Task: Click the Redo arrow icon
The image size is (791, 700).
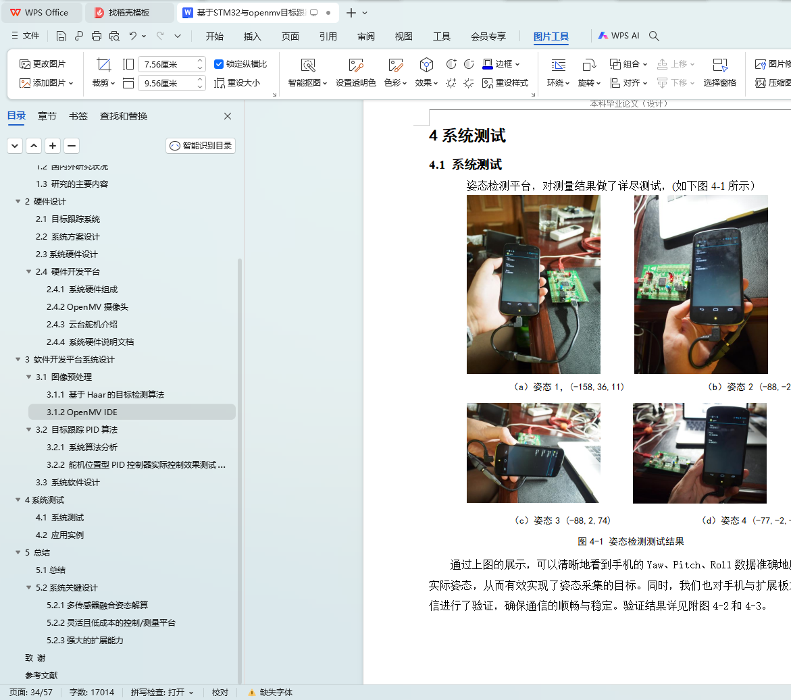Action: (160, 36)
